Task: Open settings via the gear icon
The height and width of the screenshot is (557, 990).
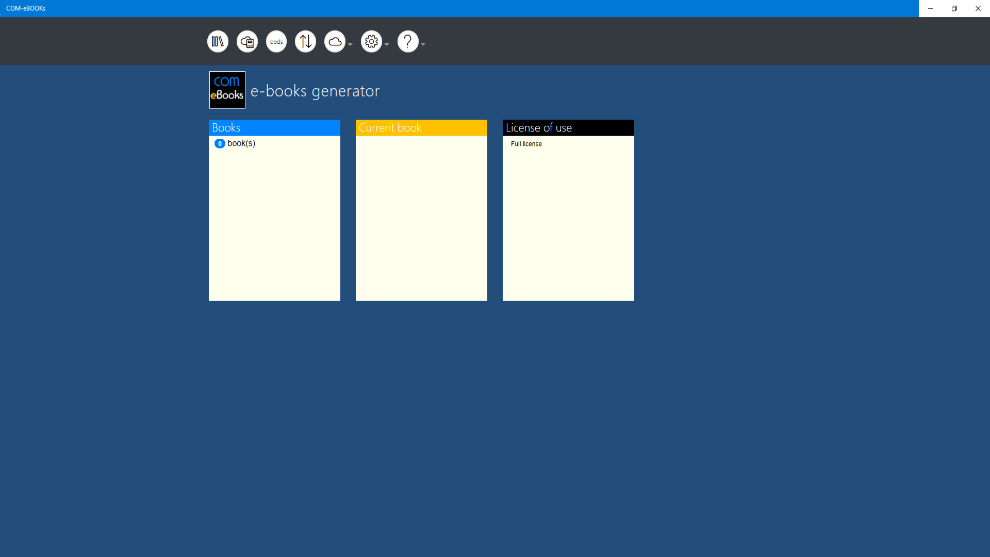Action: pyautogui.click(x=371, y=41)
